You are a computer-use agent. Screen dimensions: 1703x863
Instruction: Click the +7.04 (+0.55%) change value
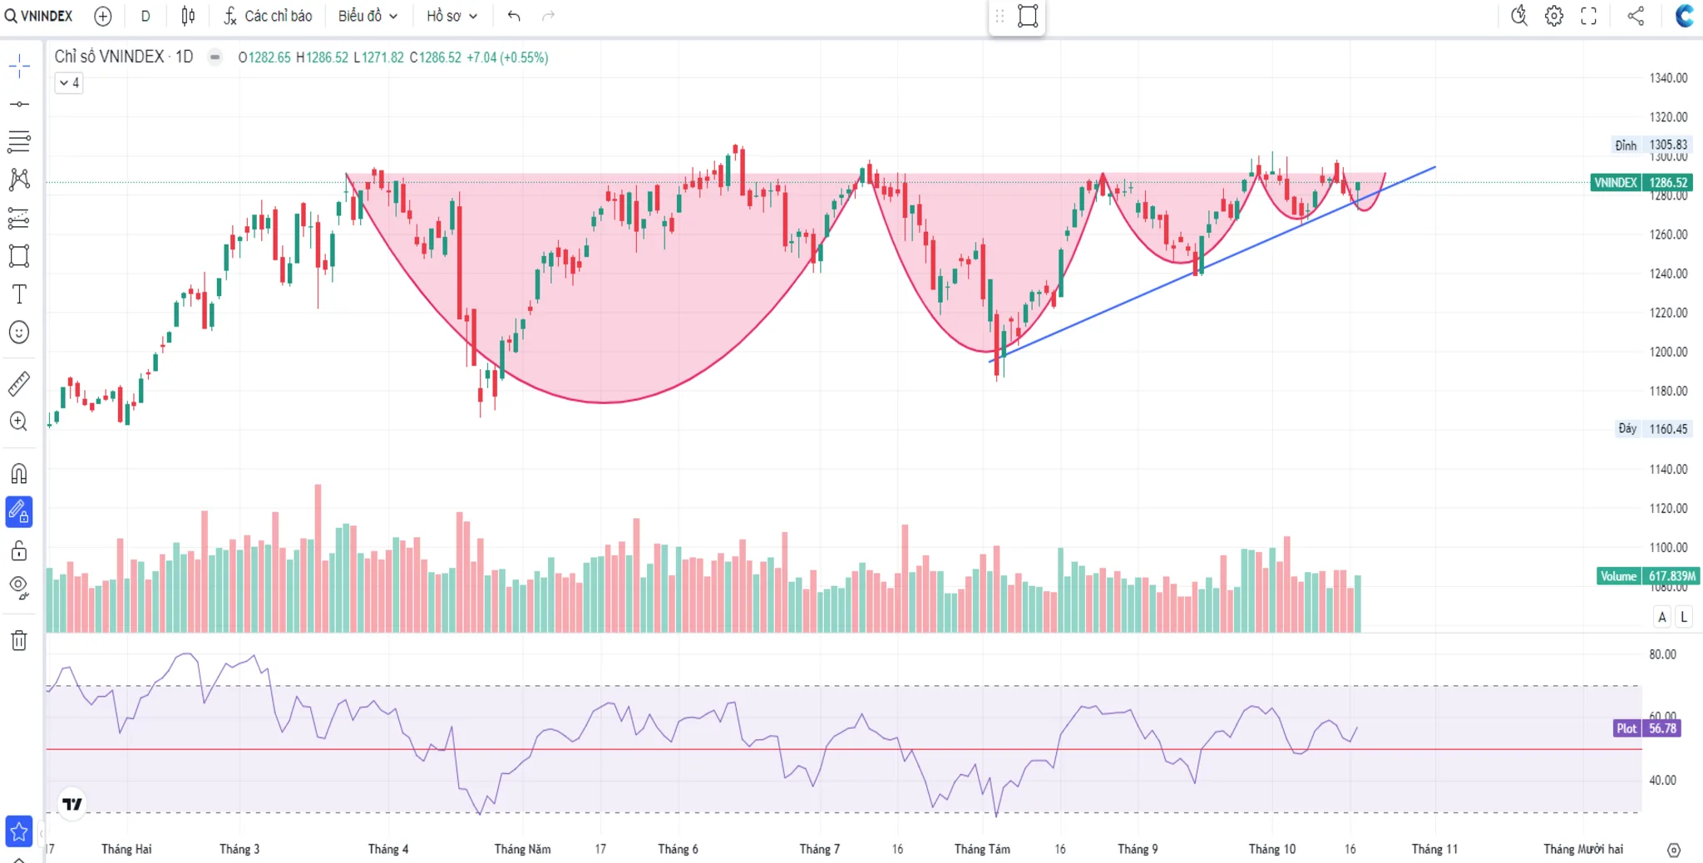click(507, 57)
